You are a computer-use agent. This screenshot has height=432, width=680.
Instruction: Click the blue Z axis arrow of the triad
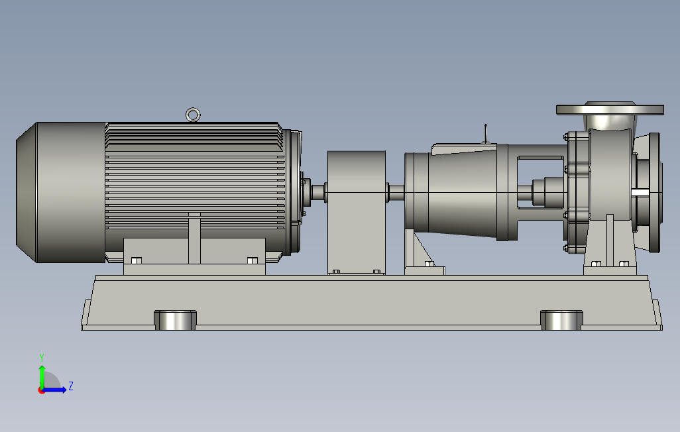(x=54, y=390)
